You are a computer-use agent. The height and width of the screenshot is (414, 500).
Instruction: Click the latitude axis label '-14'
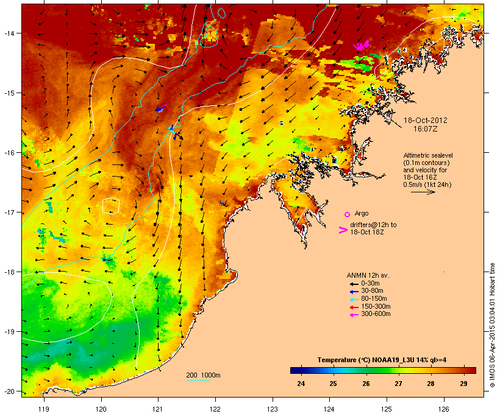click(9, 33)
